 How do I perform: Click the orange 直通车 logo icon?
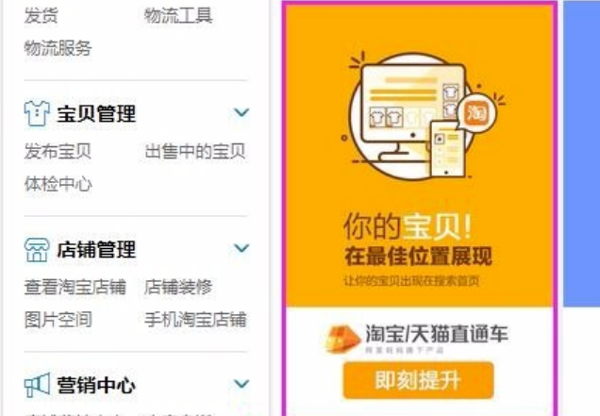342,339
